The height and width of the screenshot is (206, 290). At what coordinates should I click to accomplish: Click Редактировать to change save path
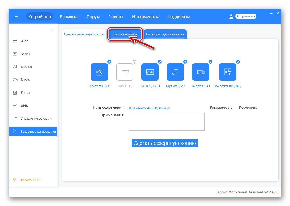[x=221, y=108]
